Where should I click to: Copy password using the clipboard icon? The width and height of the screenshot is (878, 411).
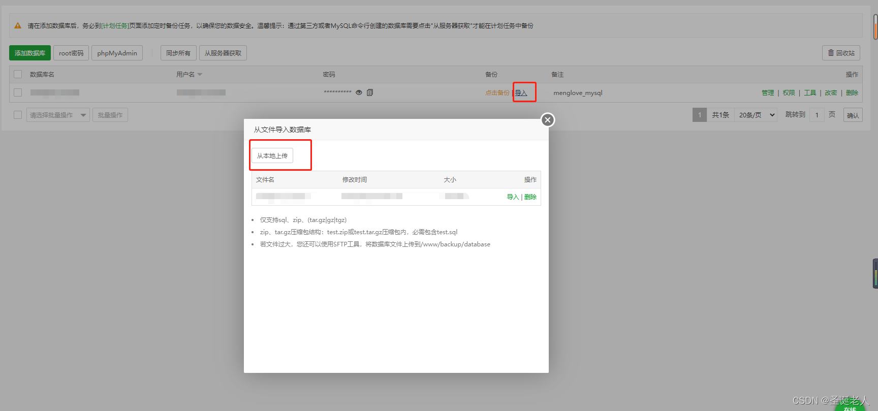point(370,92)
